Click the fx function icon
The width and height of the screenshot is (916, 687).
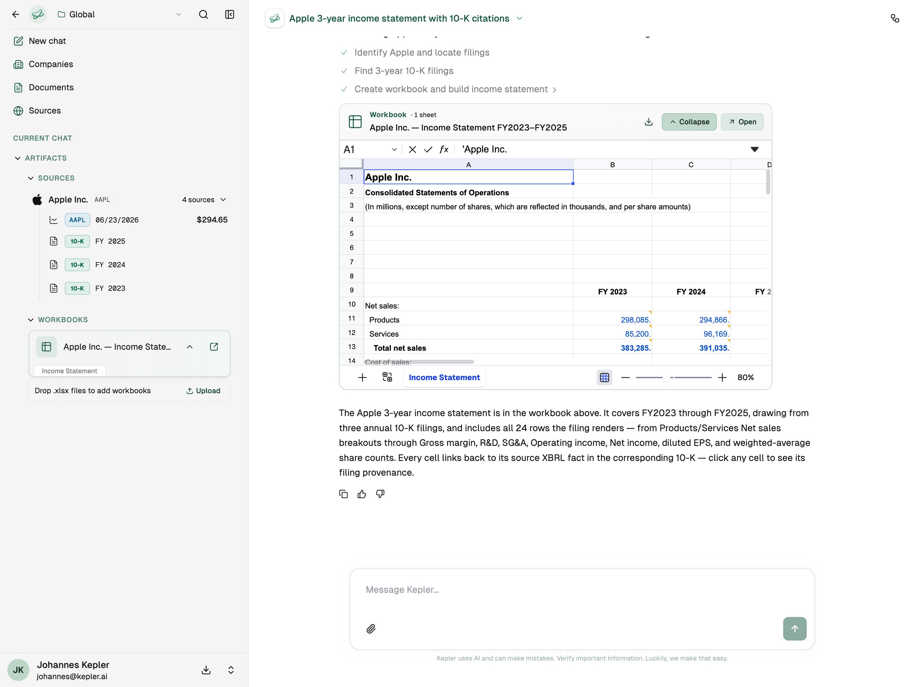(x=444, y=150)
